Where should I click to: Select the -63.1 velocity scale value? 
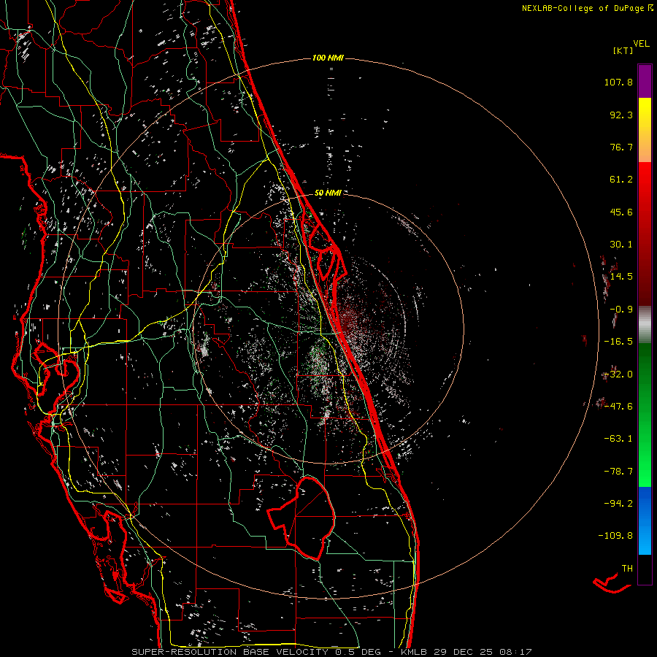click(x=618, y=439)
